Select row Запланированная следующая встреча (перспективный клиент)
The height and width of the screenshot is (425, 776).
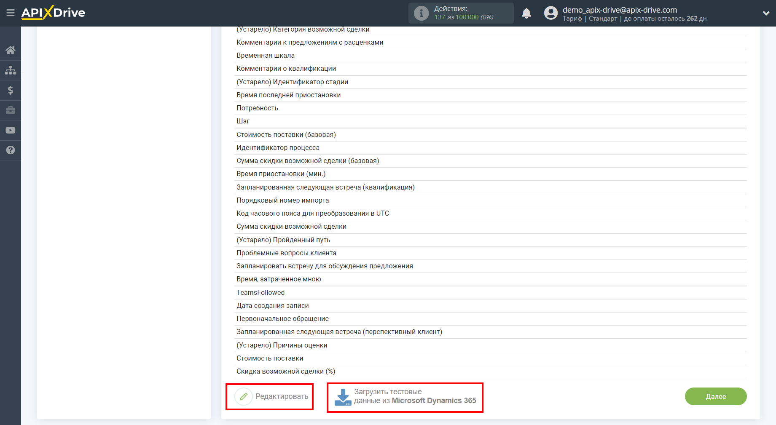tap(491, 332)
